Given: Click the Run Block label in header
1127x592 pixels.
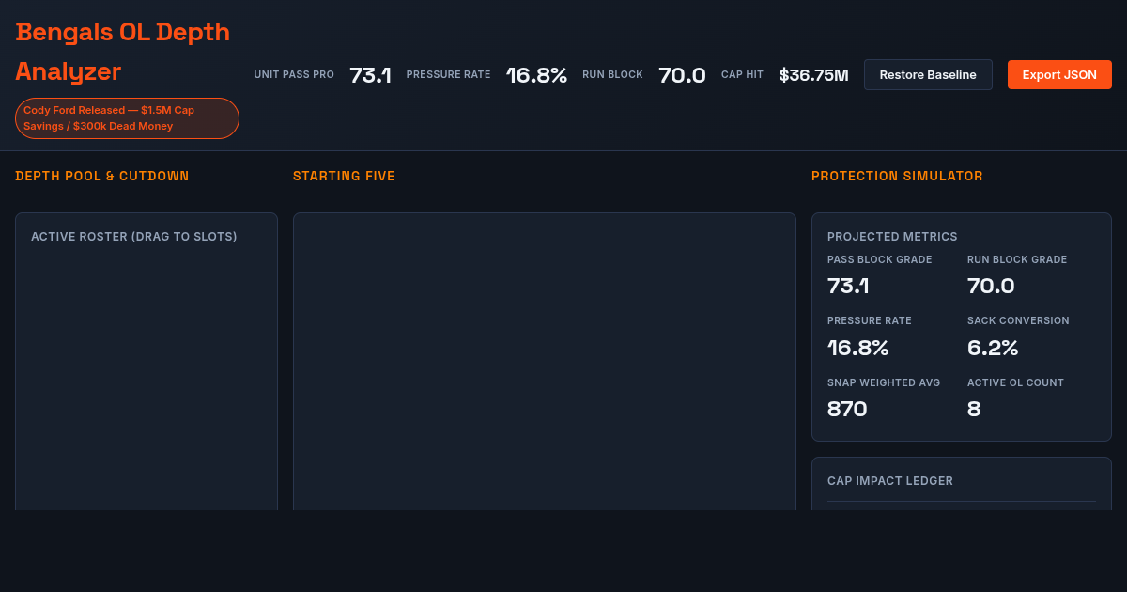Looking at the screenshot, I should [x=612, y=75].
